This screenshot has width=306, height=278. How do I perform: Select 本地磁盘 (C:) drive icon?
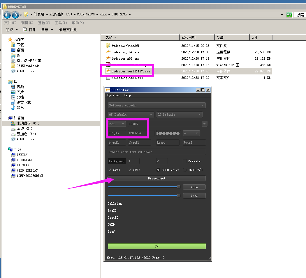click(13, 123)
